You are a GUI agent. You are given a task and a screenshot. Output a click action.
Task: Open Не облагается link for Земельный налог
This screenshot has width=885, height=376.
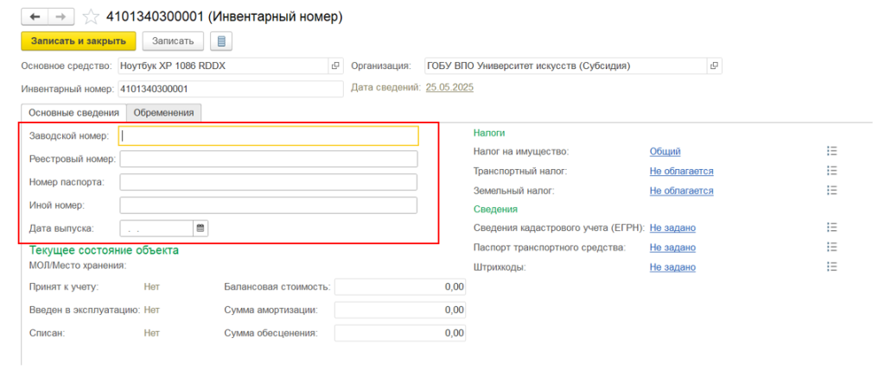click(x=681, y=191)
